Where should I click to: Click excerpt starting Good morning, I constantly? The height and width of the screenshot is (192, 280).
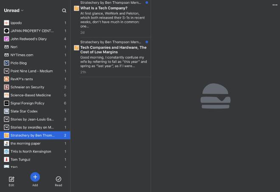[114, 61]
